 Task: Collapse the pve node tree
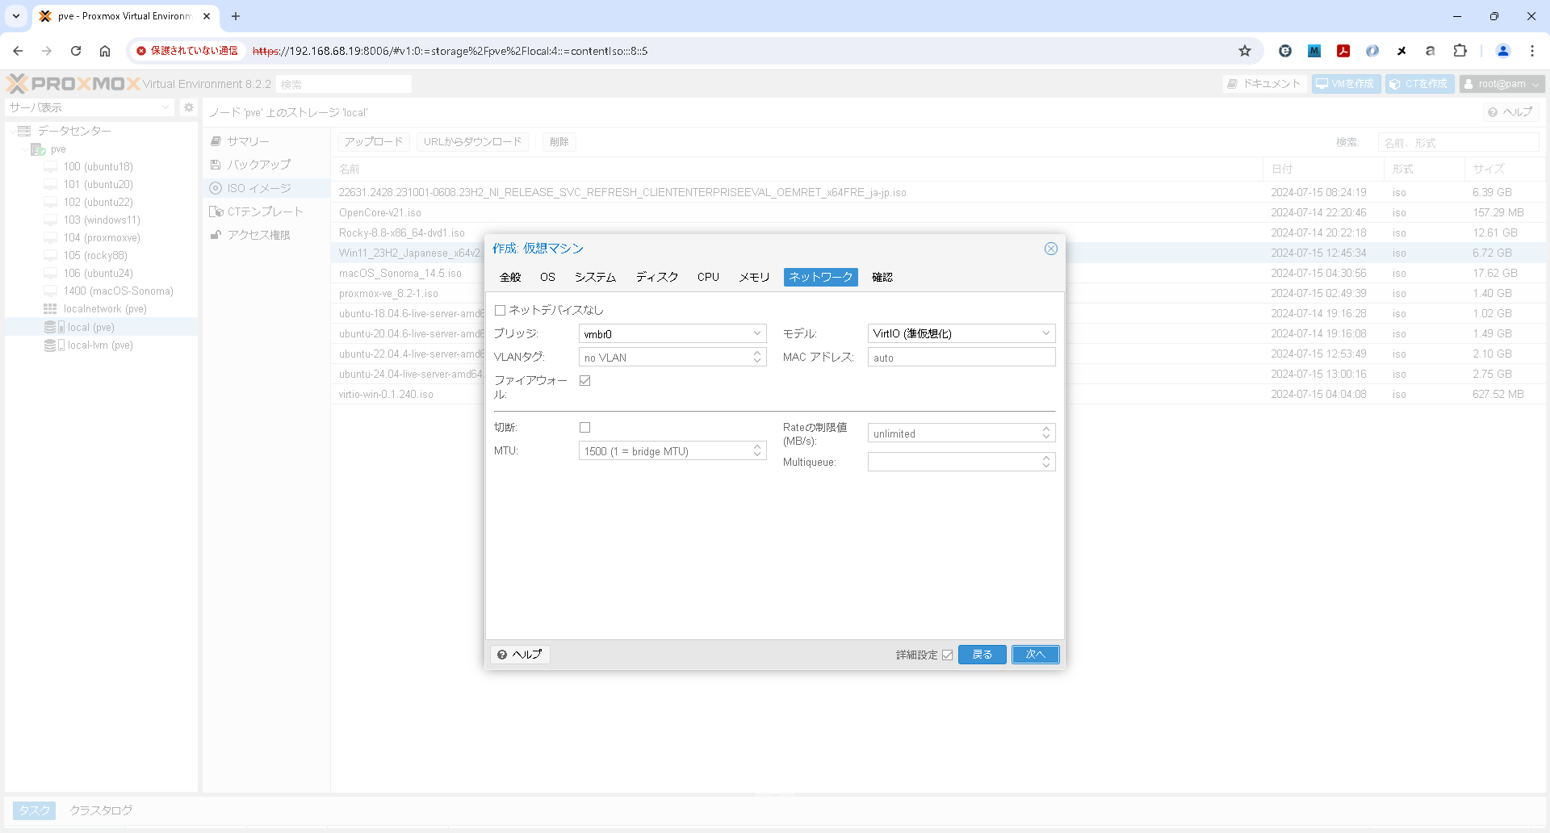24,149
